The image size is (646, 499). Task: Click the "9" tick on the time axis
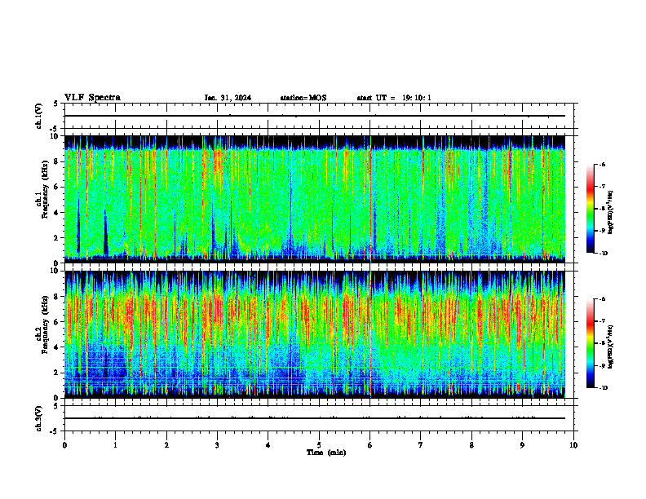tap(522, 445)
